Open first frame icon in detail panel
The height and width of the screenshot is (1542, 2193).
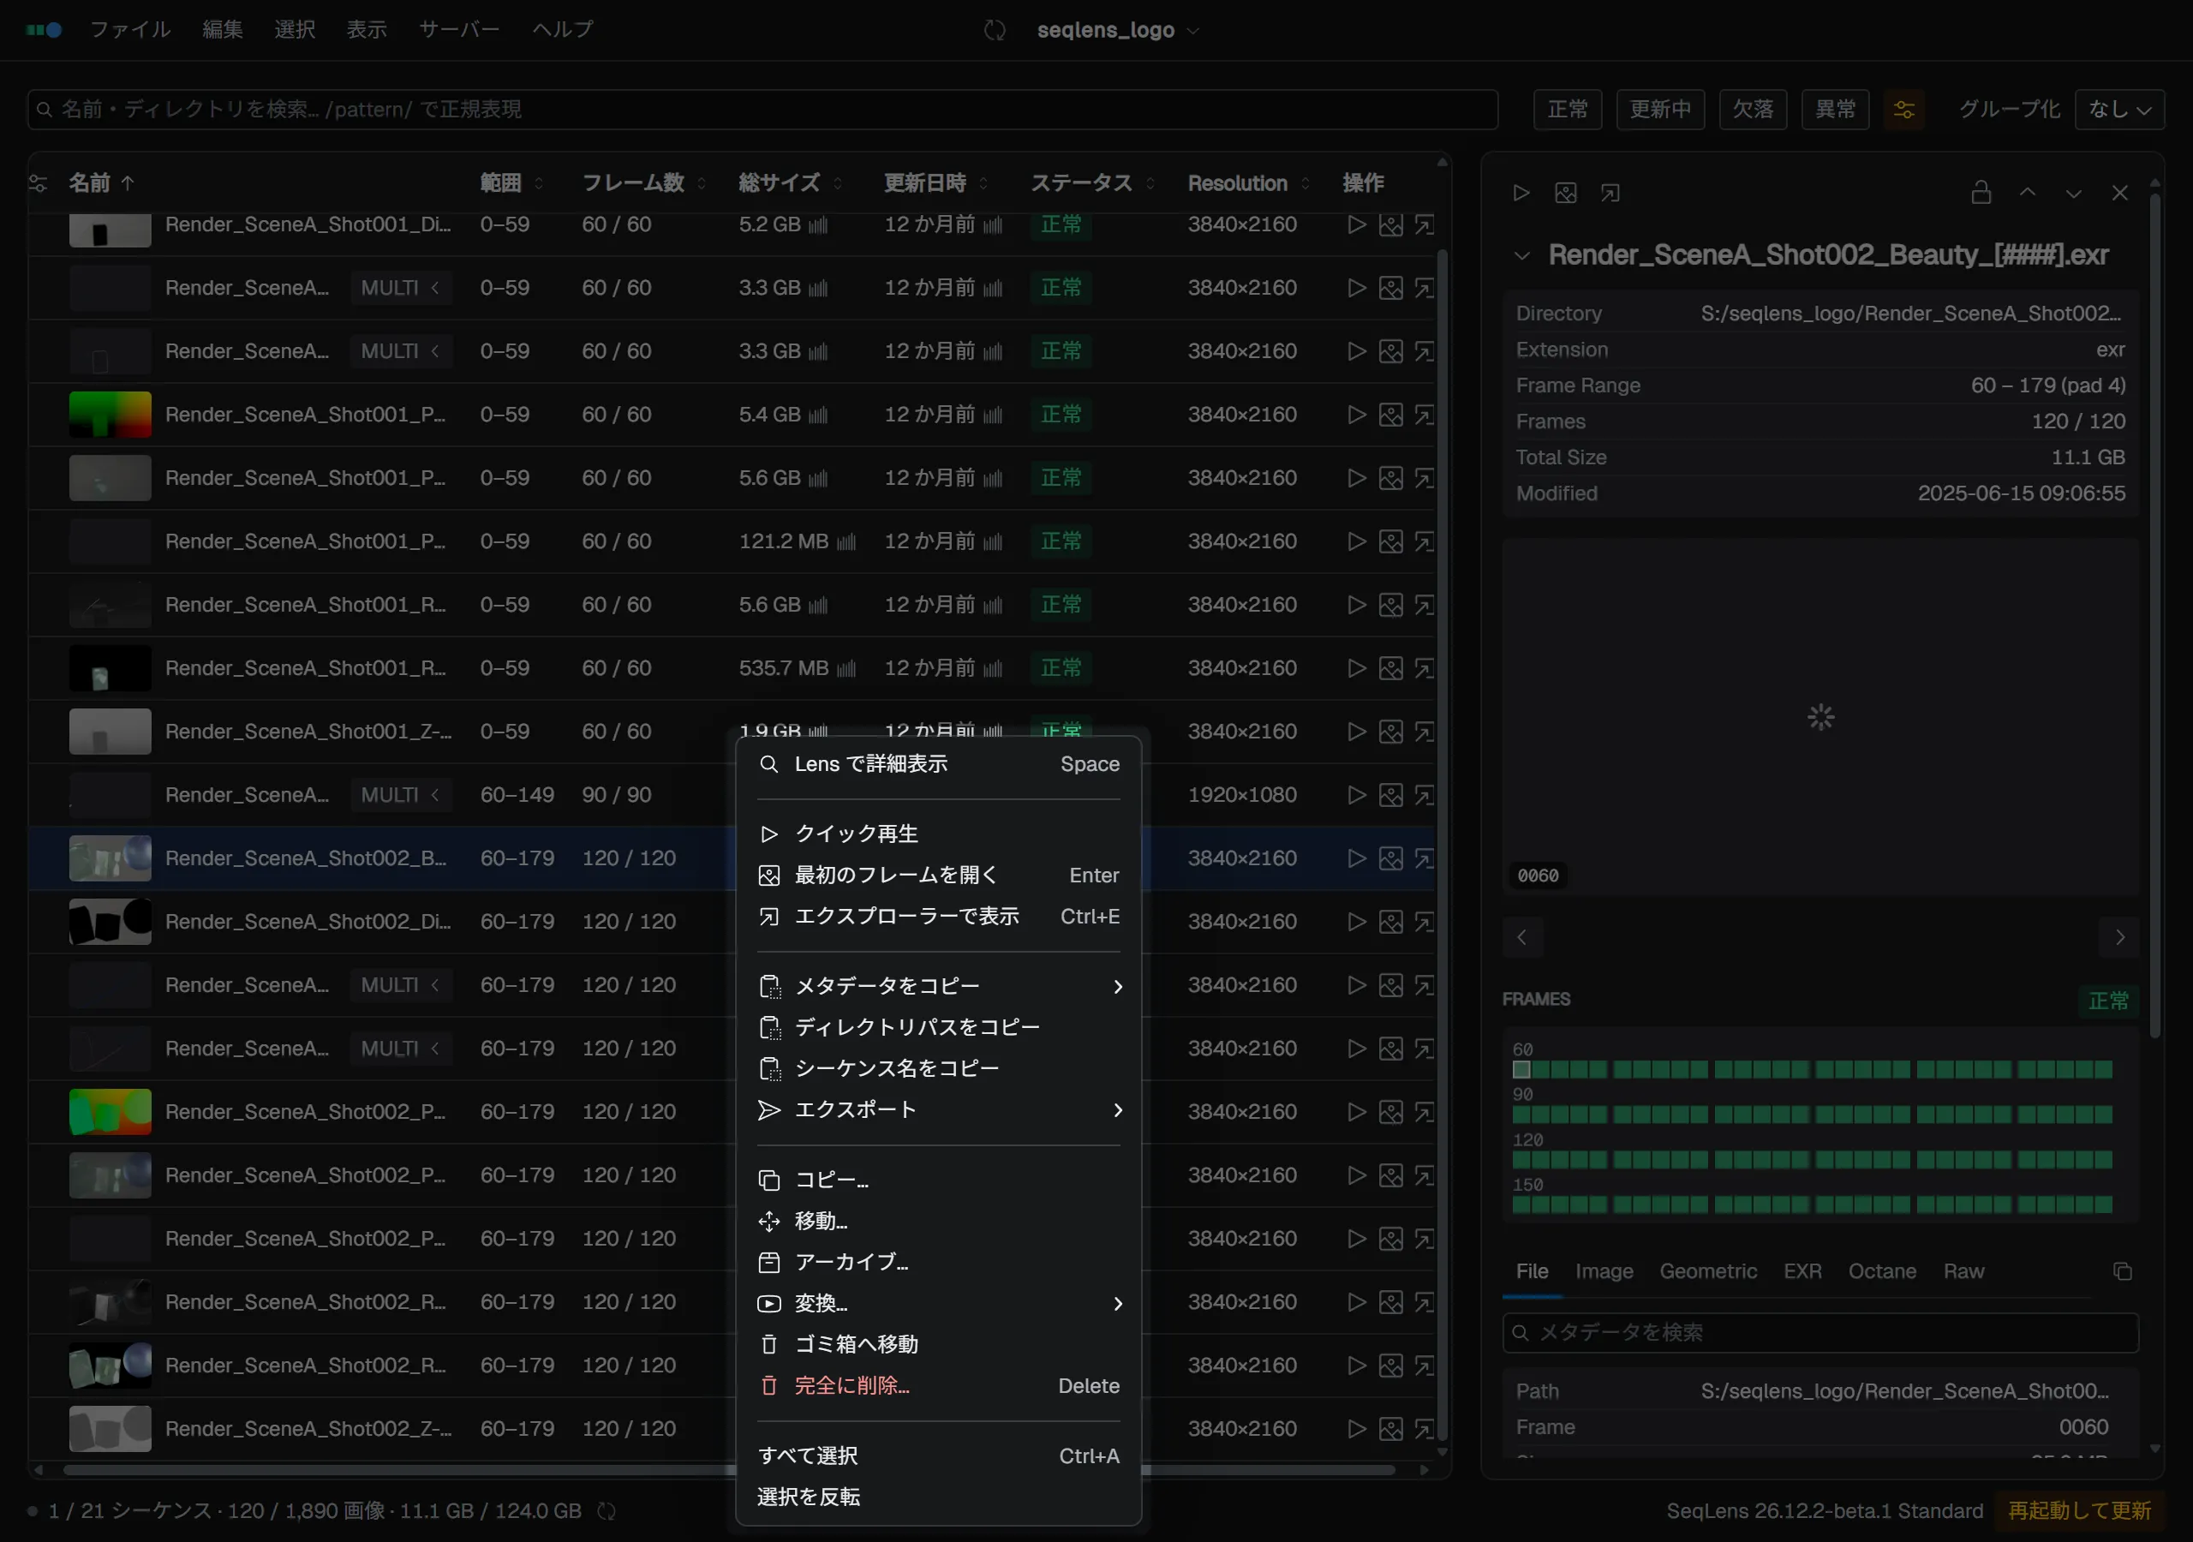[1564, 193]
